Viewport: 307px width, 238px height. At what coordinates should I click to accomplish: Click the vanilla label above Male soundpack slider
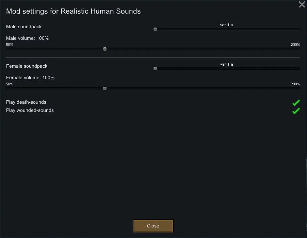pos(226,25)
